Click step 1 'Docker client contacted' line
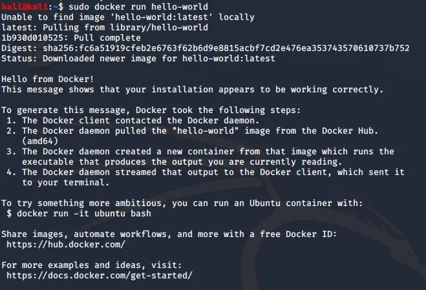The image size is (426, 290). tap(133, 120)
